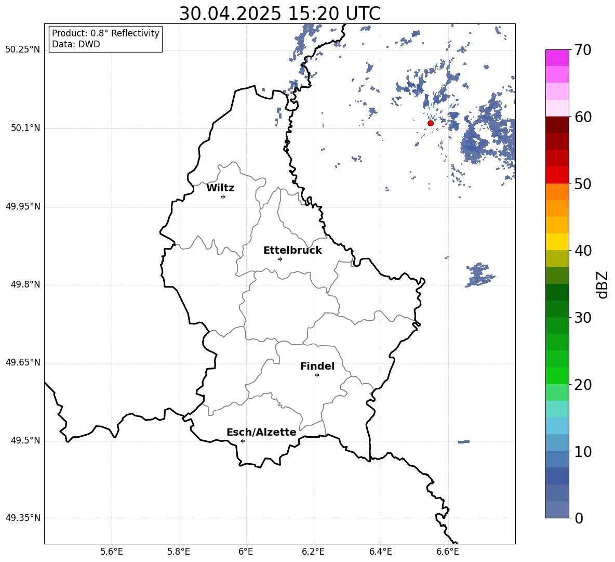
Task: Click the 'Wiltz' city label
Action: point(220,188)
